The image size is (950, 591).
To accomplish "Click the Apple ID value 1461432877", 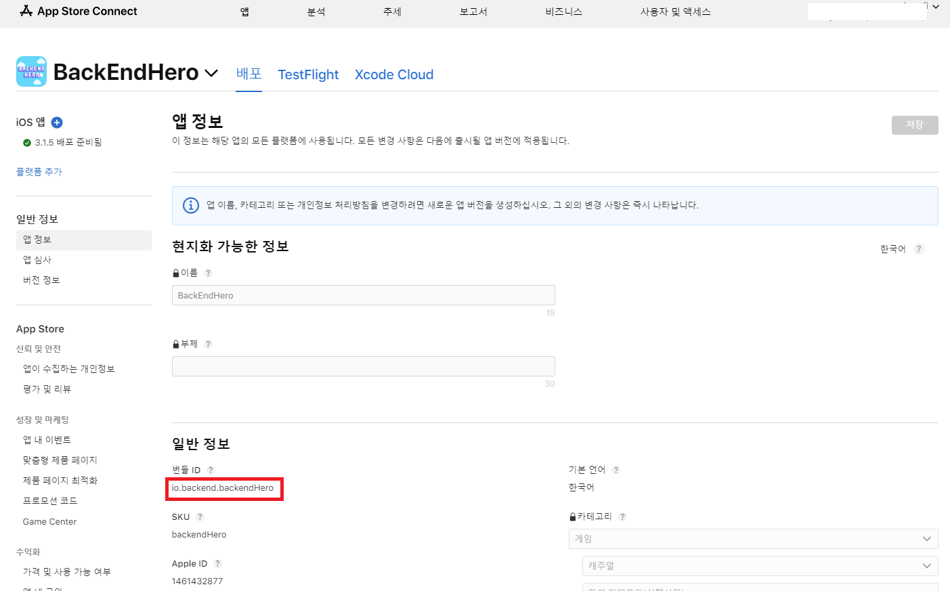I will (197, 582).
